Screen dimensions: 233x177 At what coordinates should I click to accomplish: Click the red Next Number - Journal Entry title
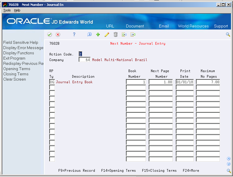point(138,44)
